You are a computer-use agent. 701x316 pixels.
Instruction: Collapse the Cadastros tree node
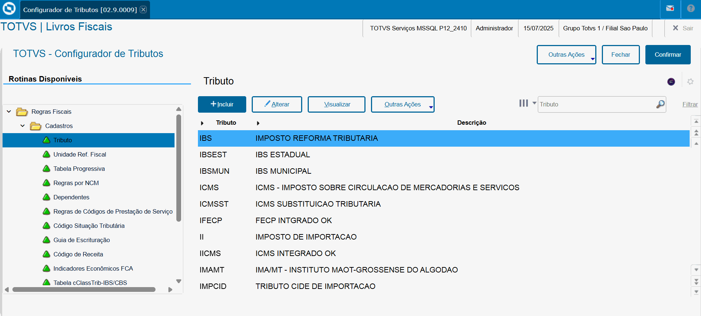(23, 126)
